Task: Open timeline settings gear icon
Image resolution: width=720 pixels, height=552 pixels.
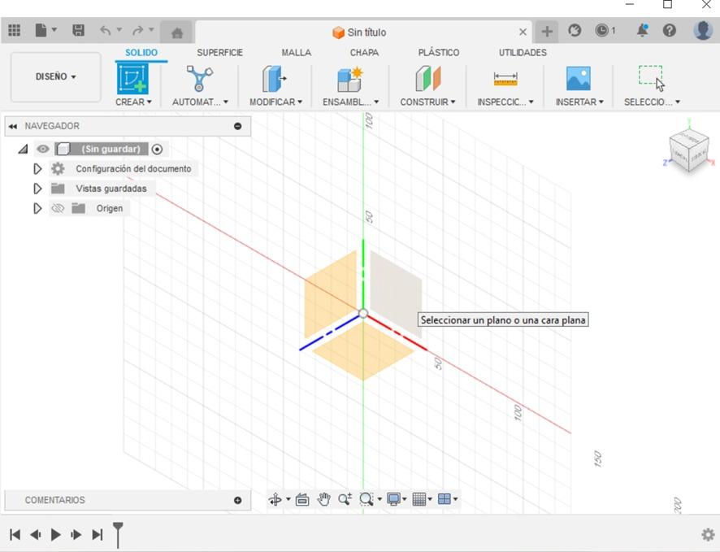Action: tap(708, 535)
